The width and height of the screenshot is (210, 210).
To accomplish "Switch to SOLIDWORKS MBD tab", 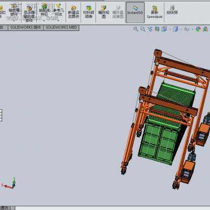I will click(61, 28).
